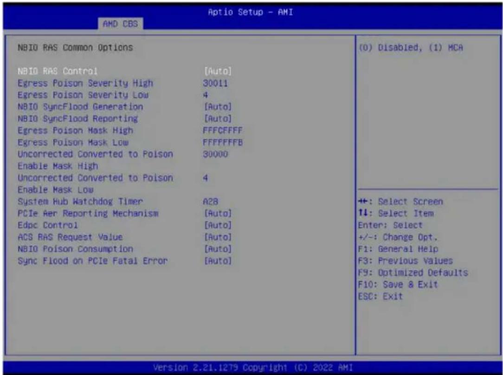
Task: Select Egress Poison Severity High label
Action: point(85,83)
